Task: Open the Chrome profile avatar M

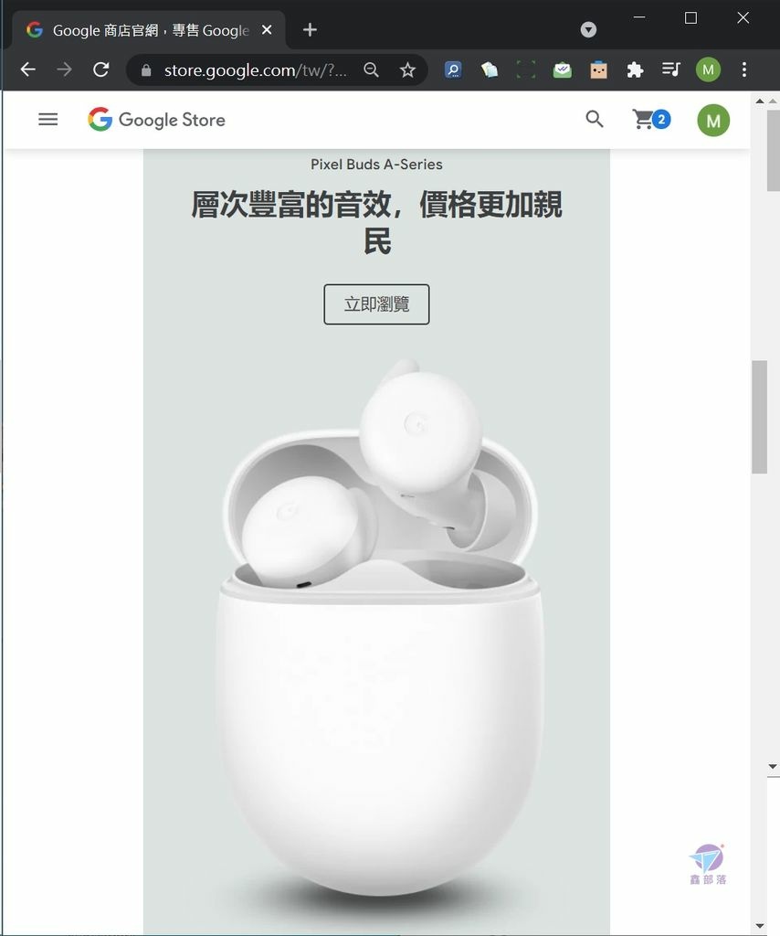Action: pyautogui.click(x=708, y=69)
